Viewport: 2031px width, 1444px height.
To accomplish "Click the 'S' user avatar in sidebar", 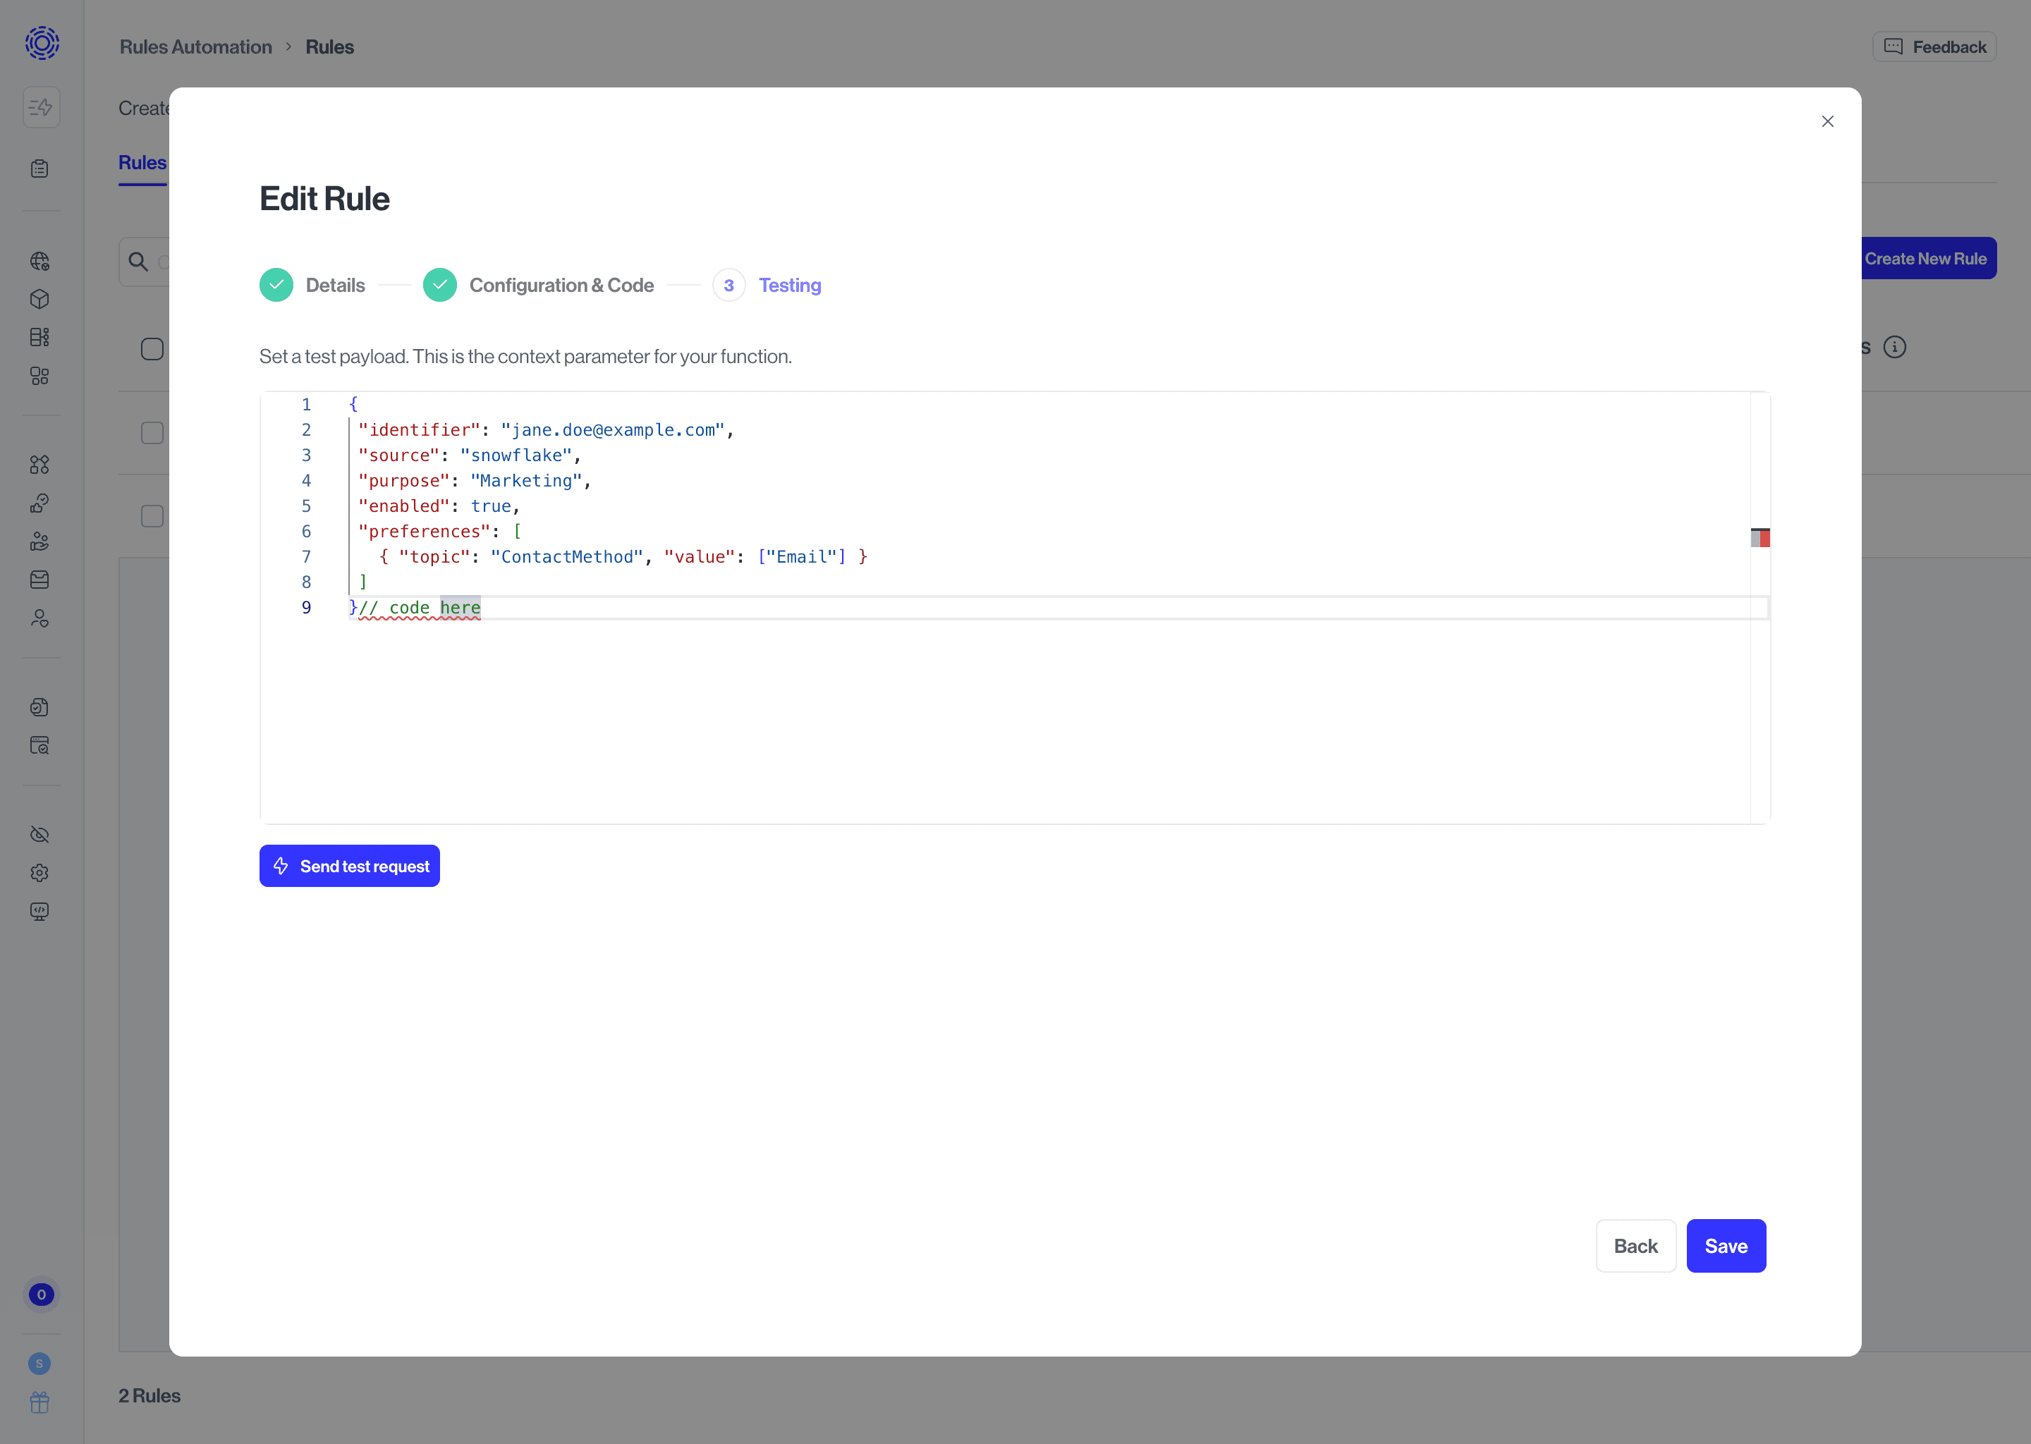I will point(39,1364).
